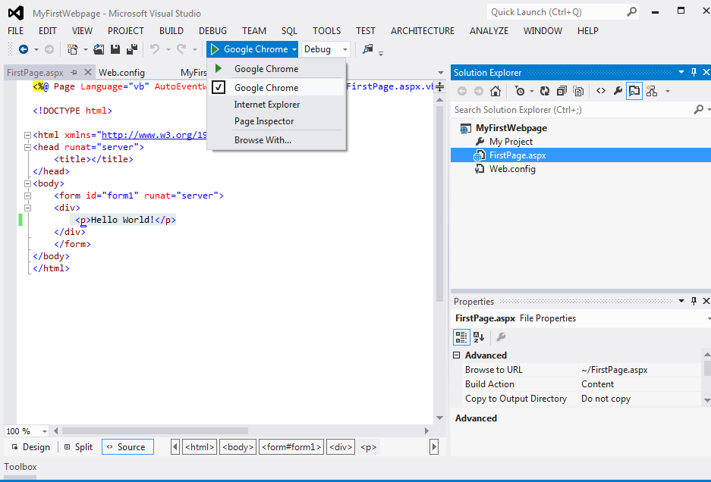Click the Collapse All icon in Solution Explorer
The height and width of the screenshot is (482, 711).
pos(562,91)
